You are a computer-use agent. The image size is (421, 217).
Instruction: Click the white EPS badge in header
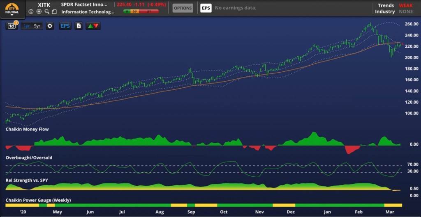206,8
